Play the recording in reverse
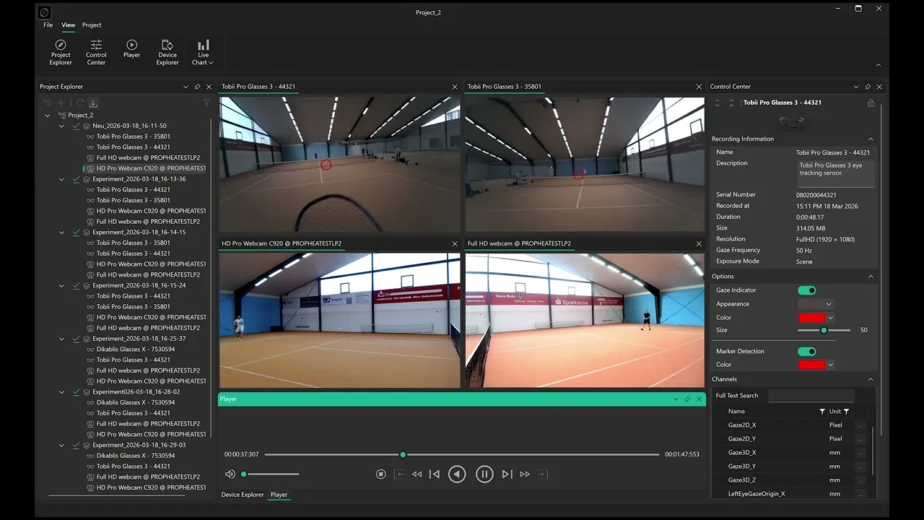The height and width of the screenshot is (520, 924). click(457, 474)
